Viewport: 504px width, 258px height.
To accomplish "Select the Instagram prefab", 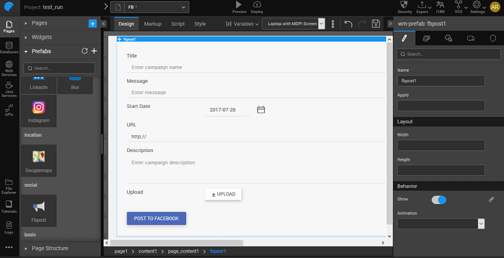I will coord(39,111).
